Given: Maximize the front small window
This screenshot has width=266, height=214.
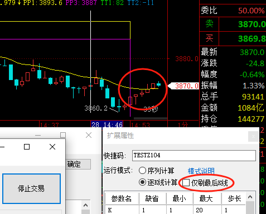Looking at the screenshot, I should tap(27, 147).
